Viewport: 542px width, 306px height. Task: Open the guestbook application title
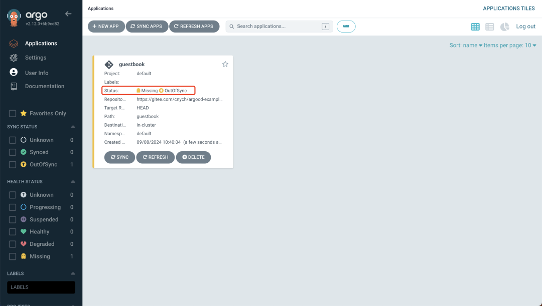[x=131, y=64]
